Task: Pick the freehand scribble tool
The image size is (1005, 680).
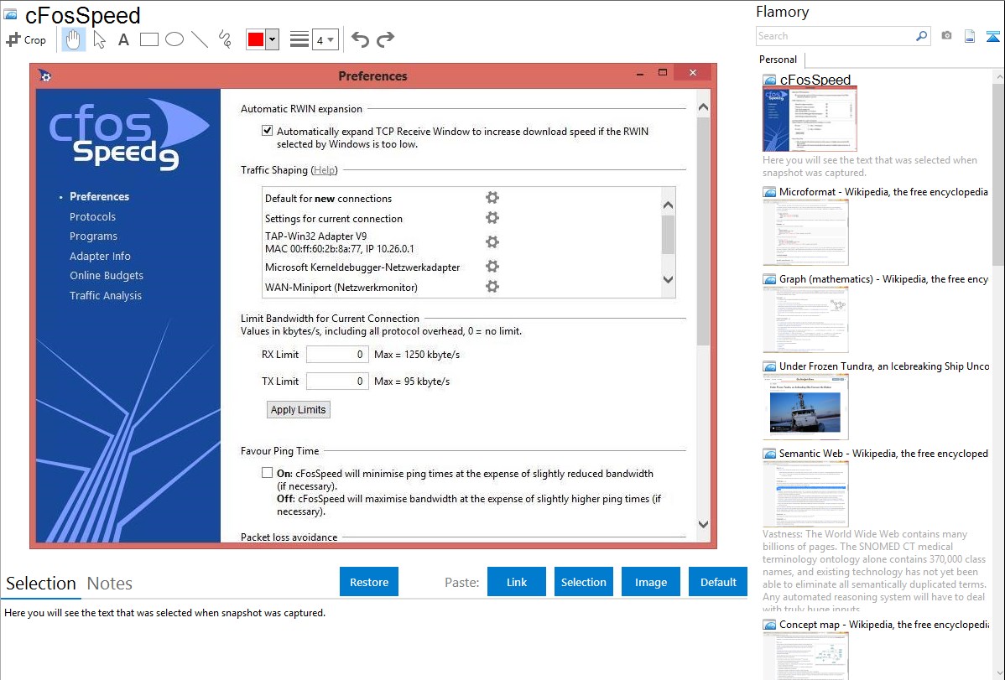Action: [224, 39]
